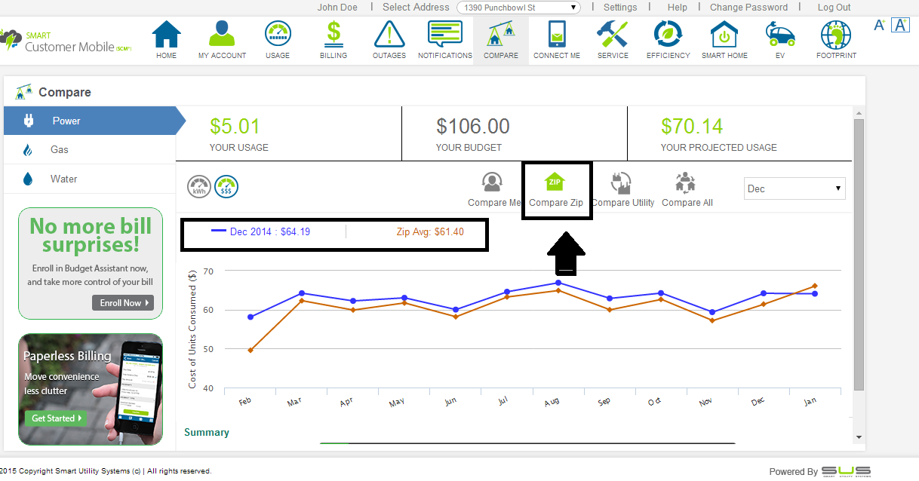Open the Outages warning icon
The height and width of the screenshot is (481, 919).
389,35
